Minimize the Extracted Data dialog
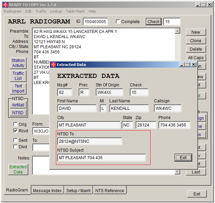 pyautogui.click(x=182, y=64)
